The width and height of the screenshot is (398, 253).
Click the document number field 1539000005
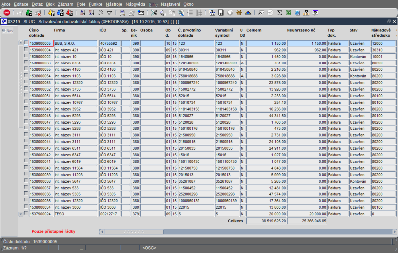click(41, 43)
